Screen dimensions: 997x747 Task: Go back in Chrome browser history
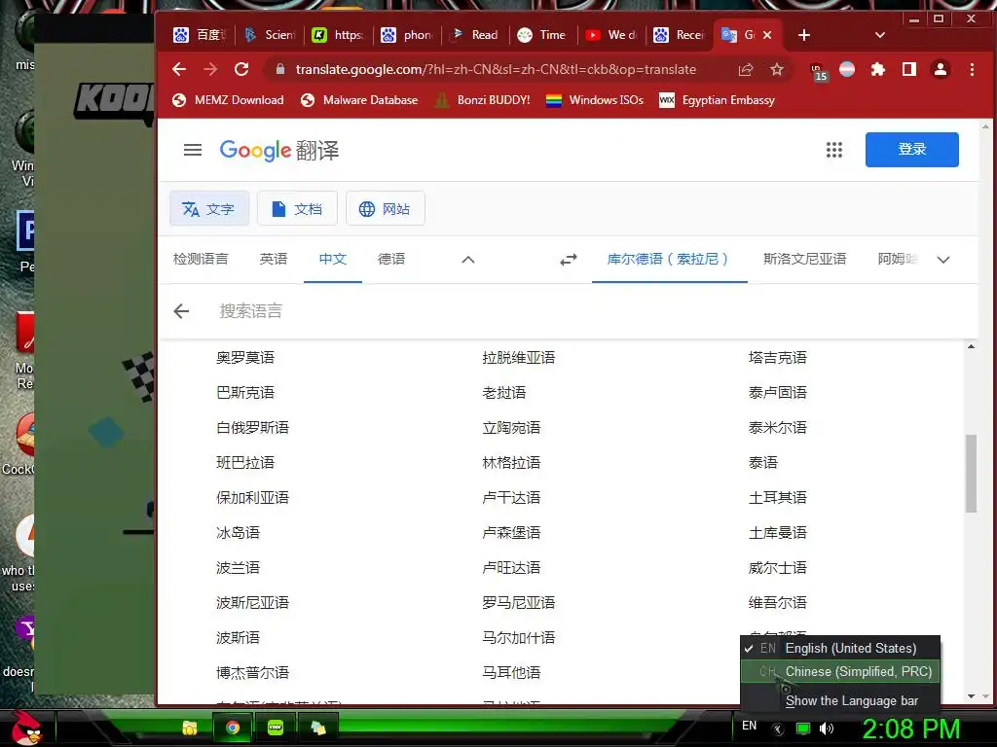(x=179, y=69)
